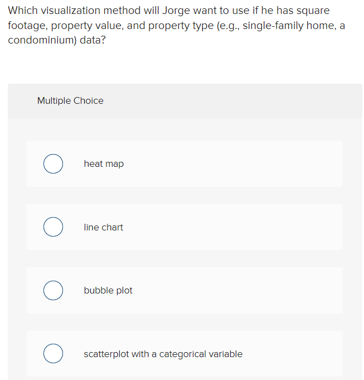Image resolution: width=364 pixels, height=380 pixels.
Task: Mark scatterplot with a categorical variable radio
Action: [54, 353]
